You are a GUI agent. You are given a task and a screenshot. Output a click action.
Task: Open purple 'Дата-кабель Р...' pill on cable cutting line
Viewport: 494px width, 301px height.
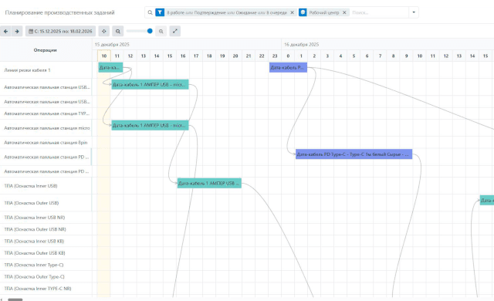288,67
